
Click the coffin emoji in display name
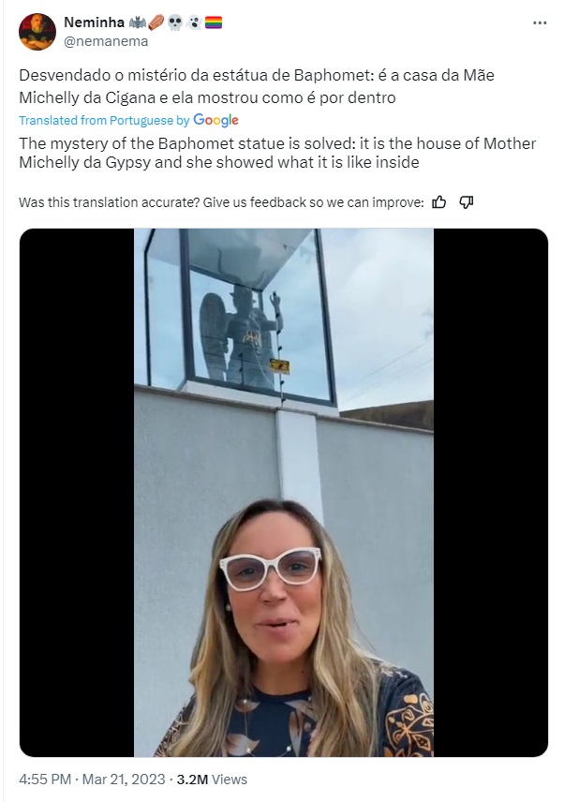(156, 22)
